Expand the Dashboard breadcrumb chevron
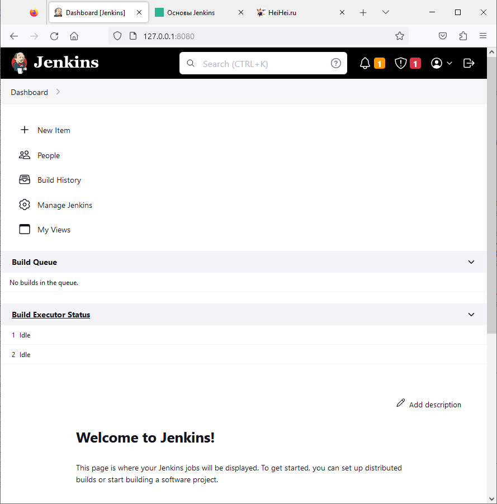The height and width of the screenshot is (504, 497). [58, 92]
